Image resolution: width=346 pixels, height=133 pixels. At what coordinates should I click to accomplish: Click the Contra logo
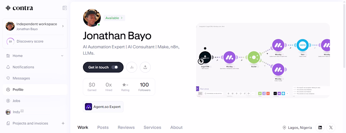tap(19, 8)
